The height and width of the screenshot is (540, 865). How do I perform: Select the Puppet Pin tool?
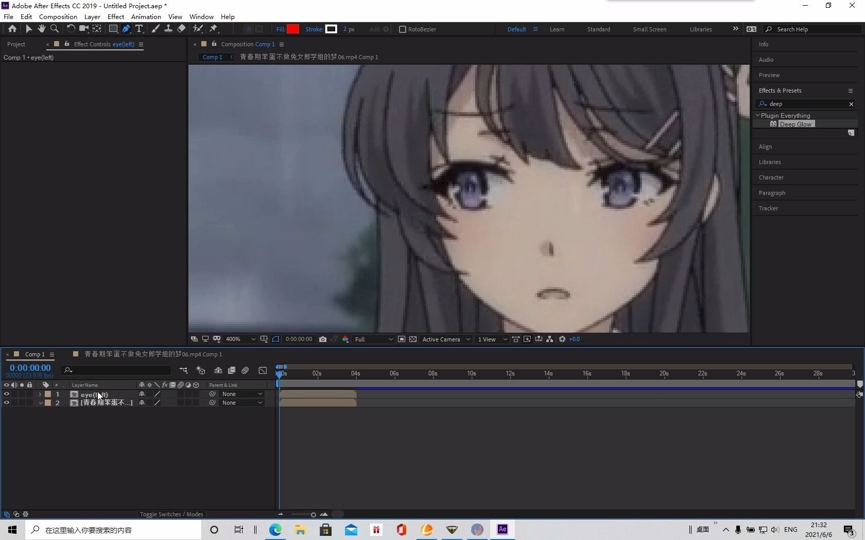[214, 29]
